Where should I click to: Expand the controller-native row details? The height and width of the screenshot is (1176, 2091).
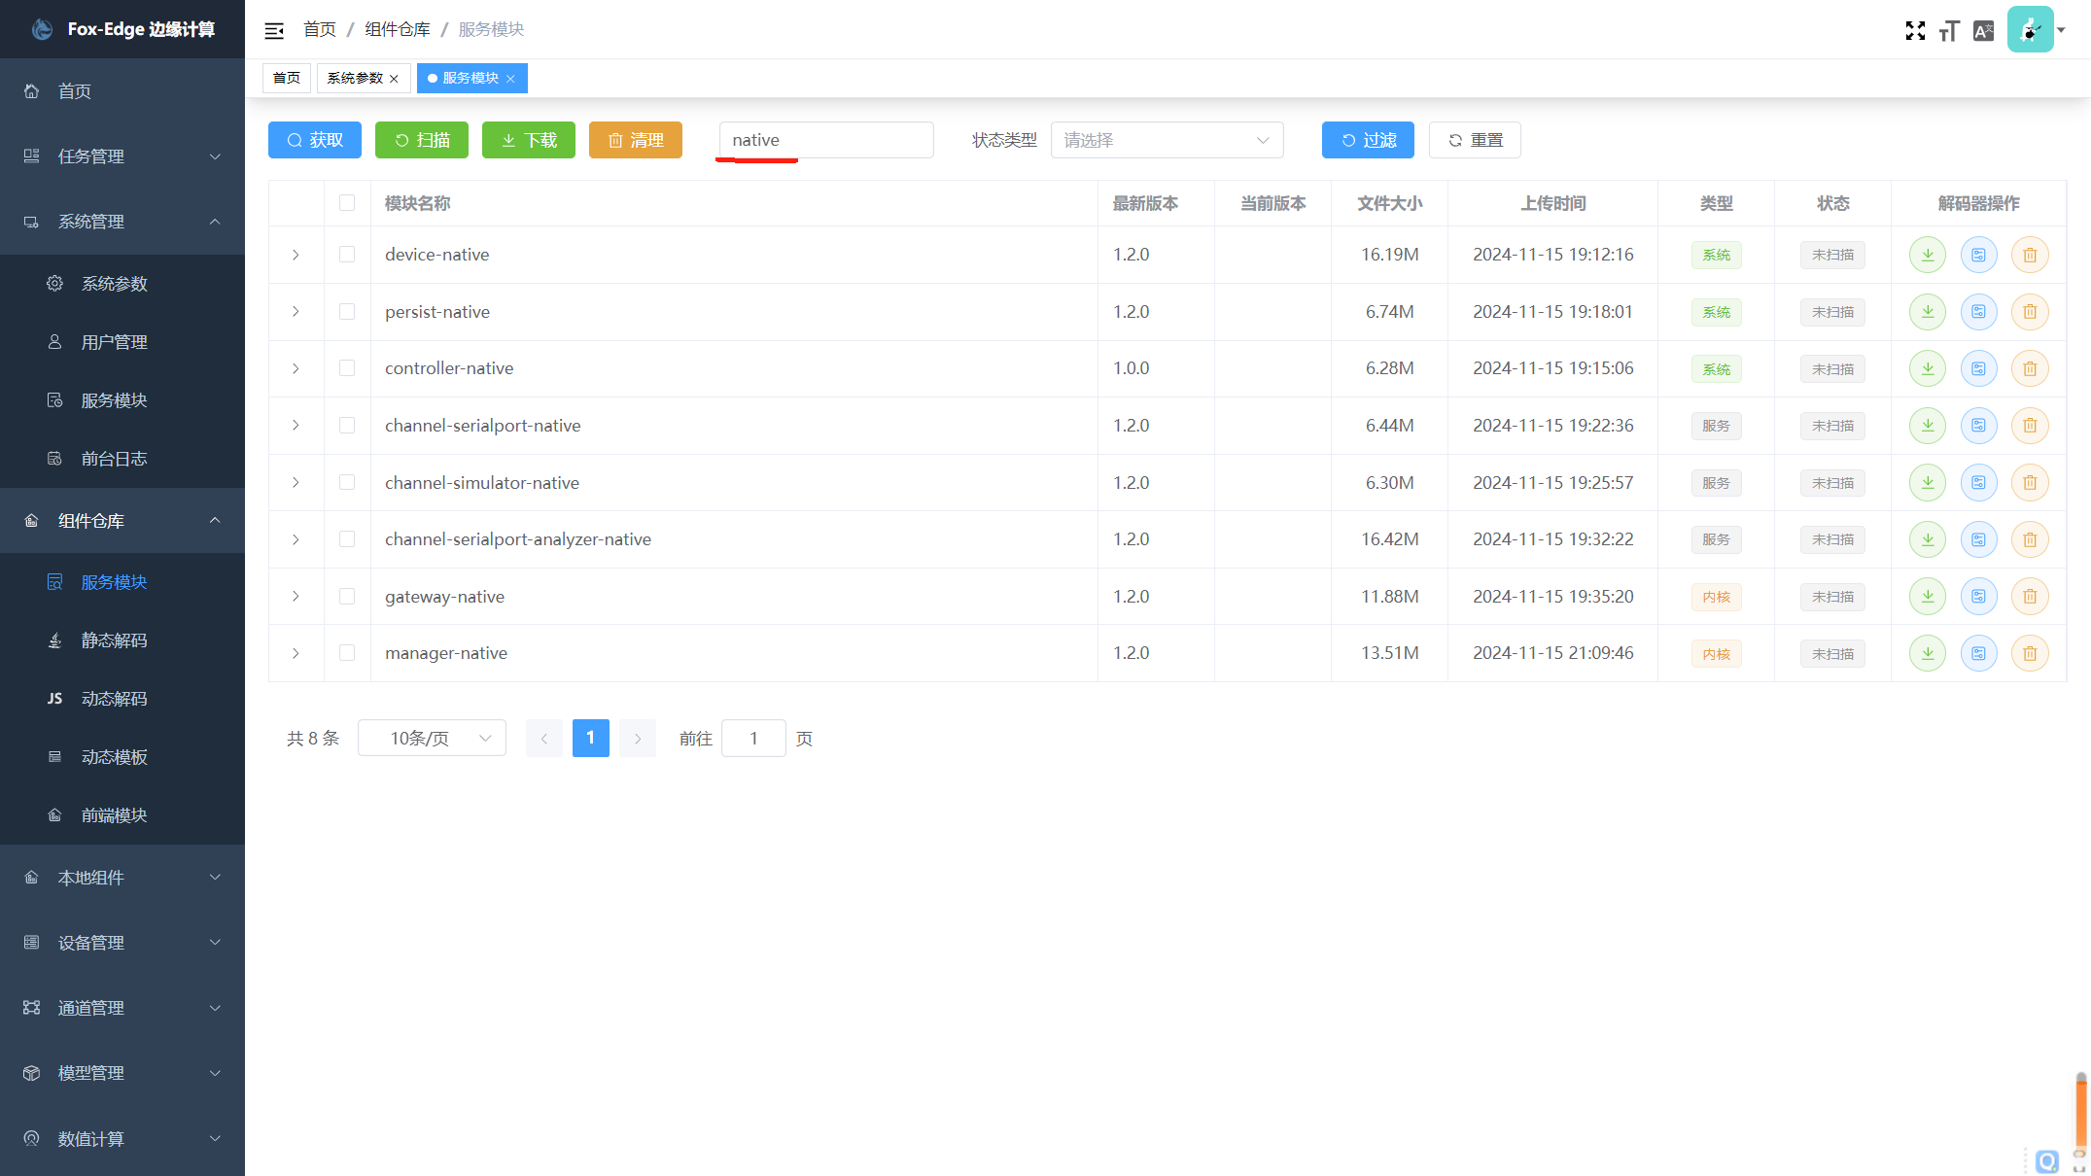click(296, 368)
